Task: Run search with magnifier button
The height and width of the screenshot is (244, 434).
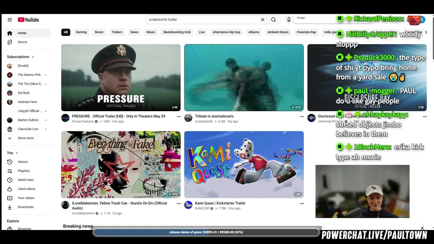Action: click(x=273, y=20)
